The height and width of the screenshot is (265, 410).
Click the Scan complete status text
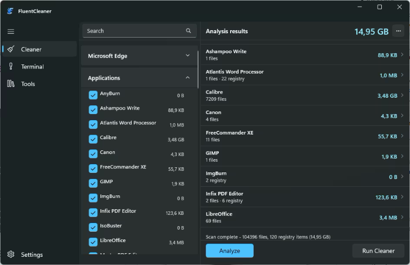click(268, 237)
